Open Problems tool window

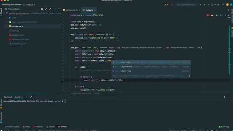coord(38,127)
